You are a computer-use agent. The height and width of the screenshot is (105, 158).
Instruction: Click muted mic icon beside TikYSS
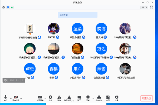pos(57,37)
